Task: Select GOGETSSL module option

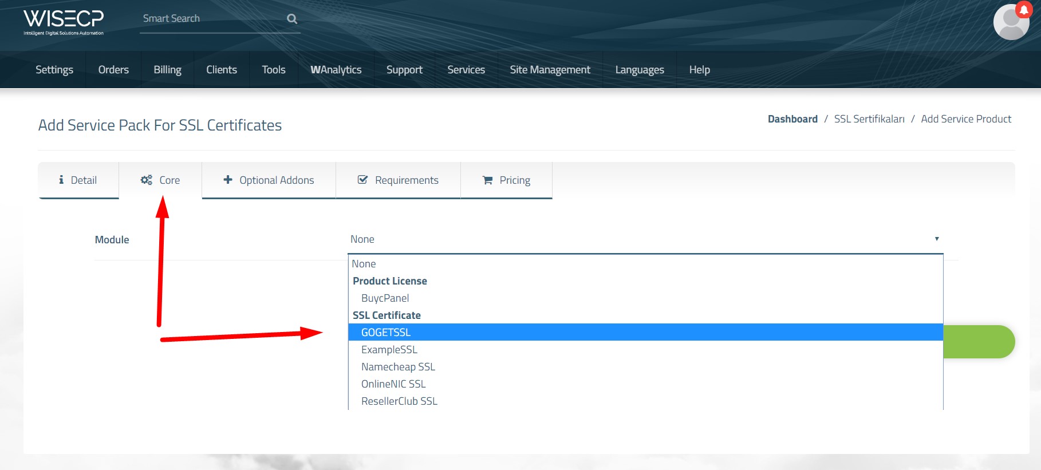Action: 645,333
